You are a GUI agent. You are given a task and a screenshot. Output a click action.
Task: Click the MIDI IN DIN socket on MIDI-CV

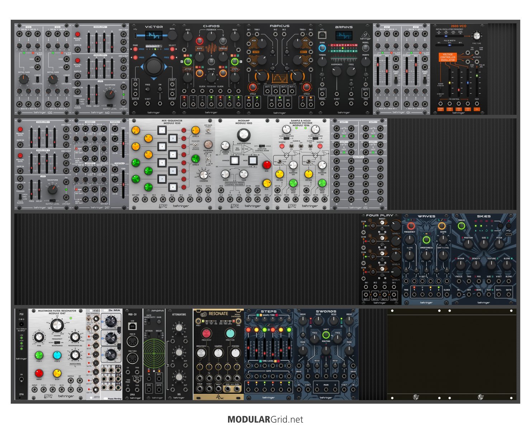point(132,342)
